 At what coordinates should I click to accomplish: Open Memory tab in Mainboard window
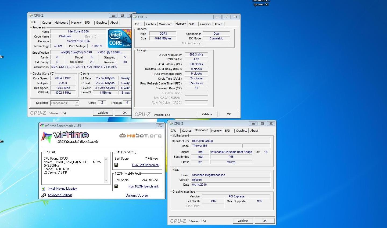(x=216, y=131)
